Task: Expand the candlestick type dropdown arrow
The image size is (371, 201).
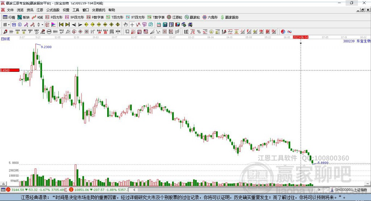Action: [x=42, y=25]
